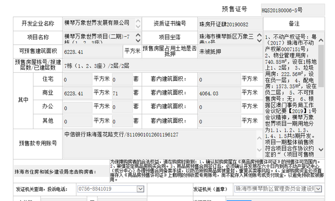Click 商业 套内建筑面积 field 4064.03
This screenshot has height=201, width=335.
tap(219, 93)
